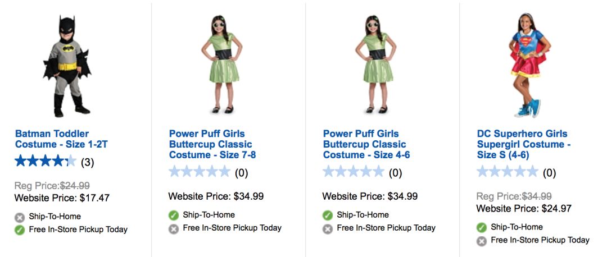Click the Buttercup Size 7-8 empty star rating
607x257 pixels.
(199, 172)
